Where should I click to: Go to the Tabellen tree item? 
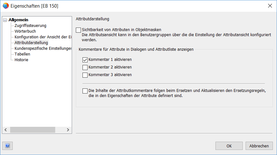tap(22, 54)
